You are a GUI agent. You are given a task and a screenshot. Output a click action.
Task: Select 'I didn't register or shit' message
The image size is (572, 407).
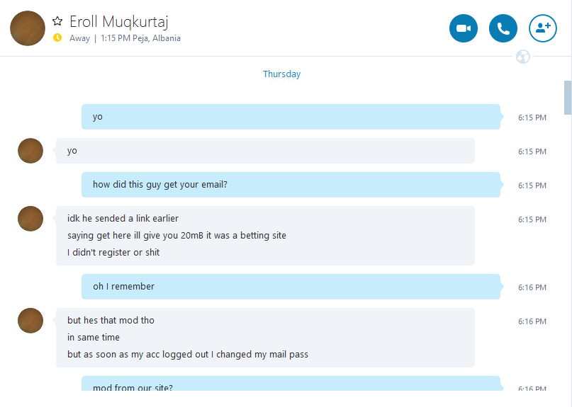pos(113,253)
